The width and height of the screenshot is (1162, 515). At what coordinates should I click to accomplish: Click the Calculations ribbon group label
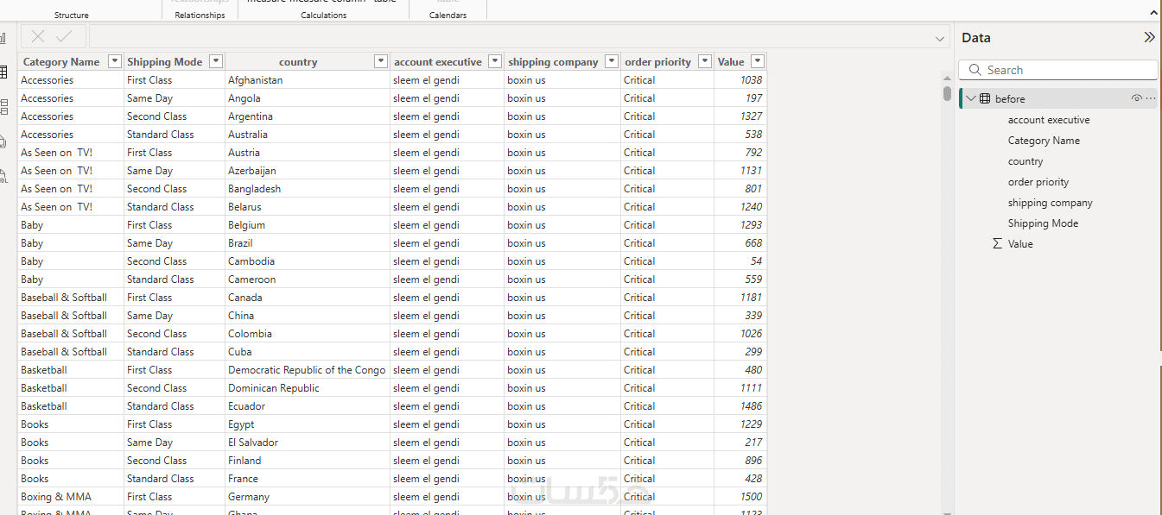click(x=324, y=16)
